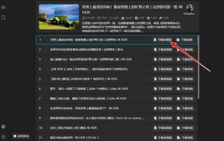Open the settings gear at the sidebar bottom
Image resolution: width=224 pixels, height=141 pixels.
click(x=3, y=137)
